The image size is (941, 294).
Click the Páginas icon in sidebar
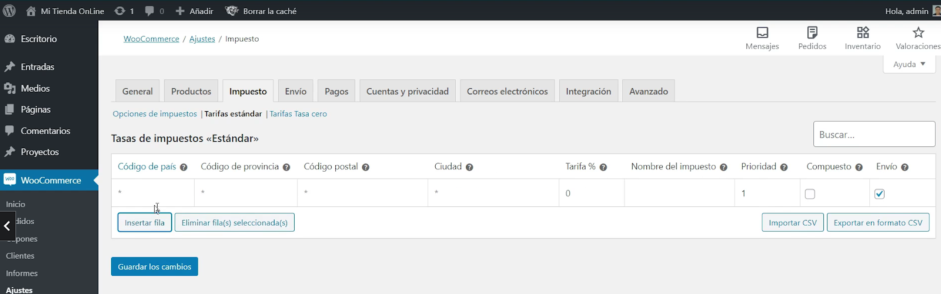click(x=9, y=109)
